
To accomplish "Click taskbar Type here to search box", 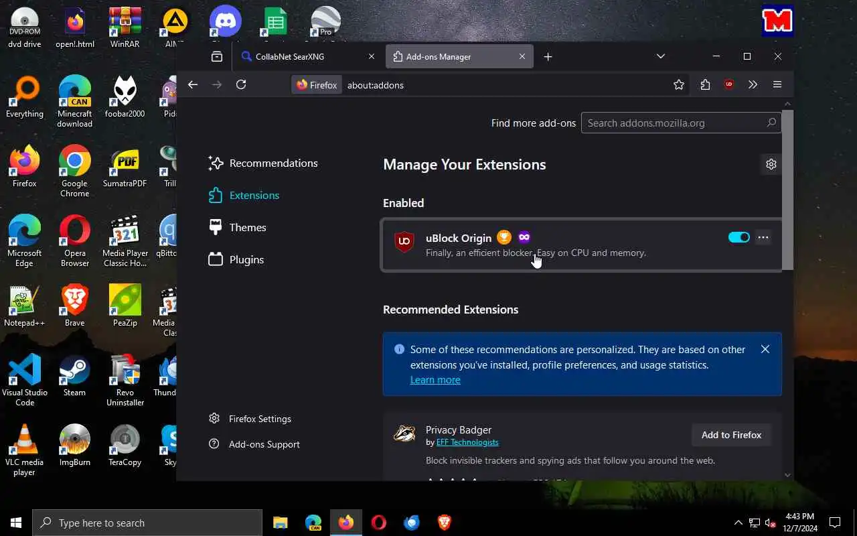I will pyautogui.click(x=147, y=523).
